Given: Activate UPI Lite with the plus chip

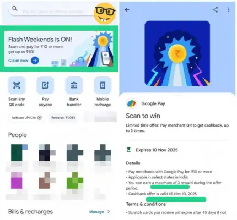Looking at the screenshot, I should pyautogui.click(x=26, y=118).
